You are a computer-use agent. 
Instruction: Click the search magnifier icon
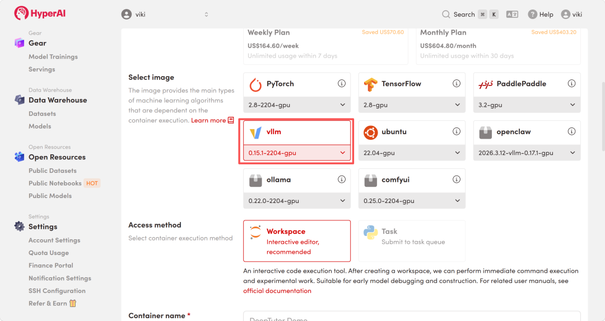pyautogui.click(x=446, y=14)
